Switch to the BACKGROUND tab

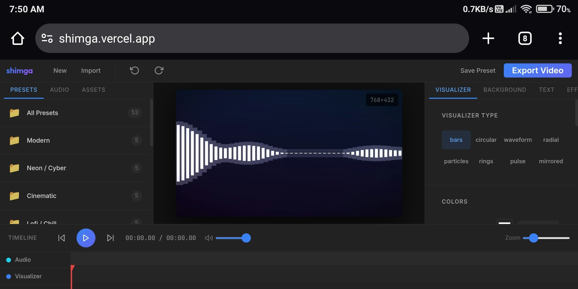505,90
